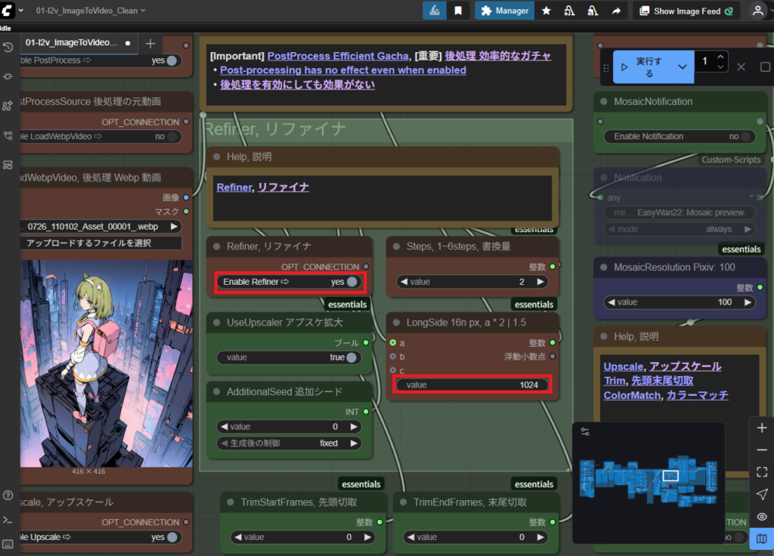The height and width of the screenshot is (556, 774).
Task: Open the dropdown arrow next to the ComfyUI logo
Action: 21,11
